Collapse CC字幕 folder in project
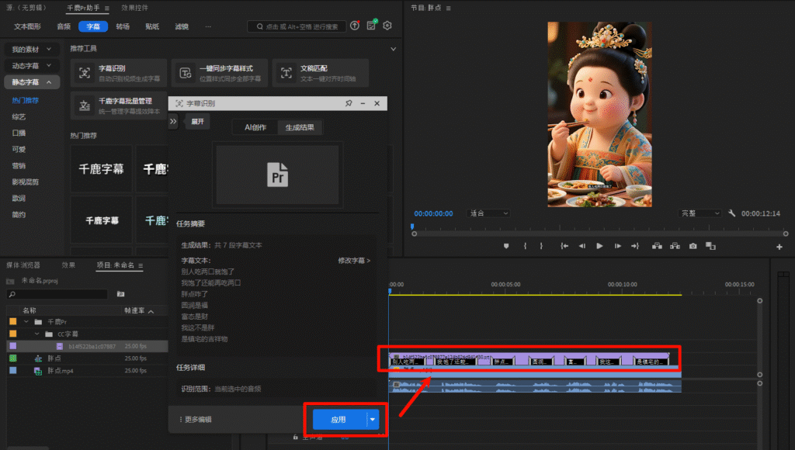This screenshot has height=450, width=795. (37, 334)
